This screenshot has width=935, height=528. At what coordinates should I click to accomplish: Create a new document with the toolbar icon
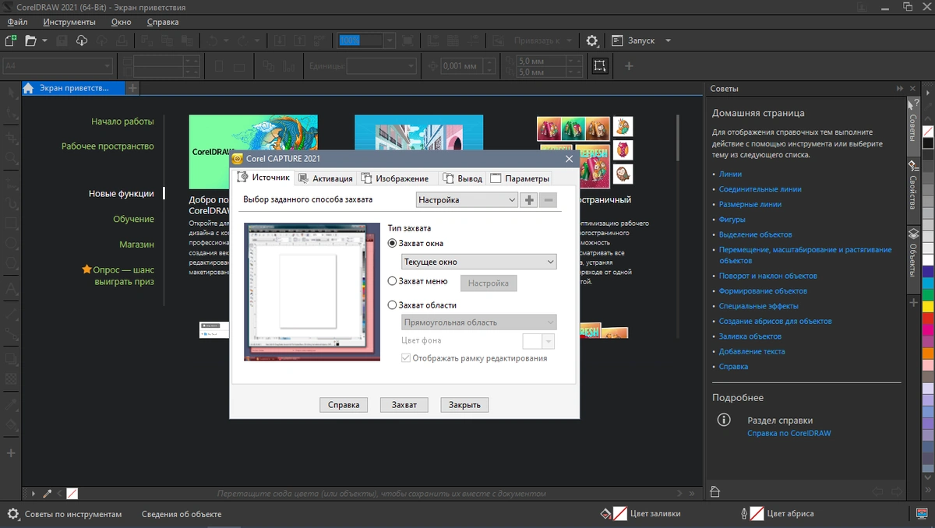click(x=11, y=40)
